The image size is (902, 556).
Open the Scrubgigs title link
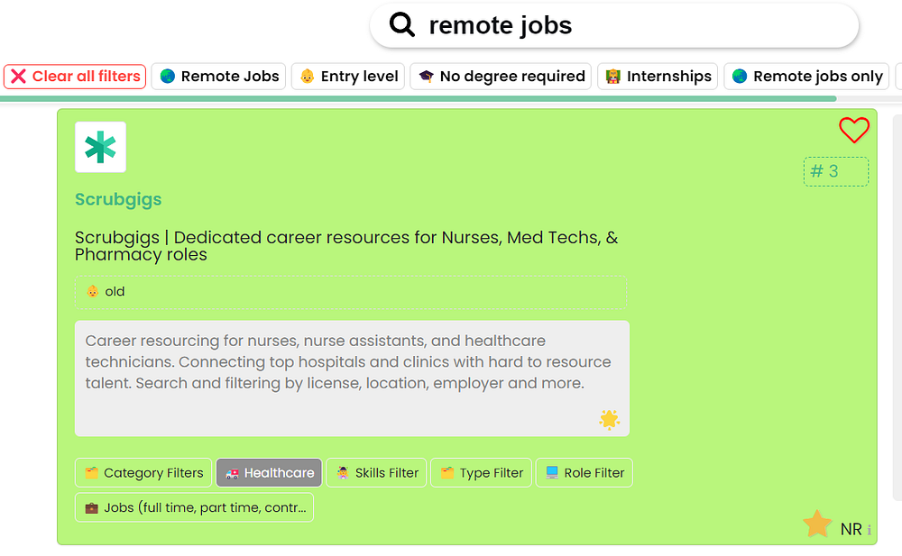(118, 199)
